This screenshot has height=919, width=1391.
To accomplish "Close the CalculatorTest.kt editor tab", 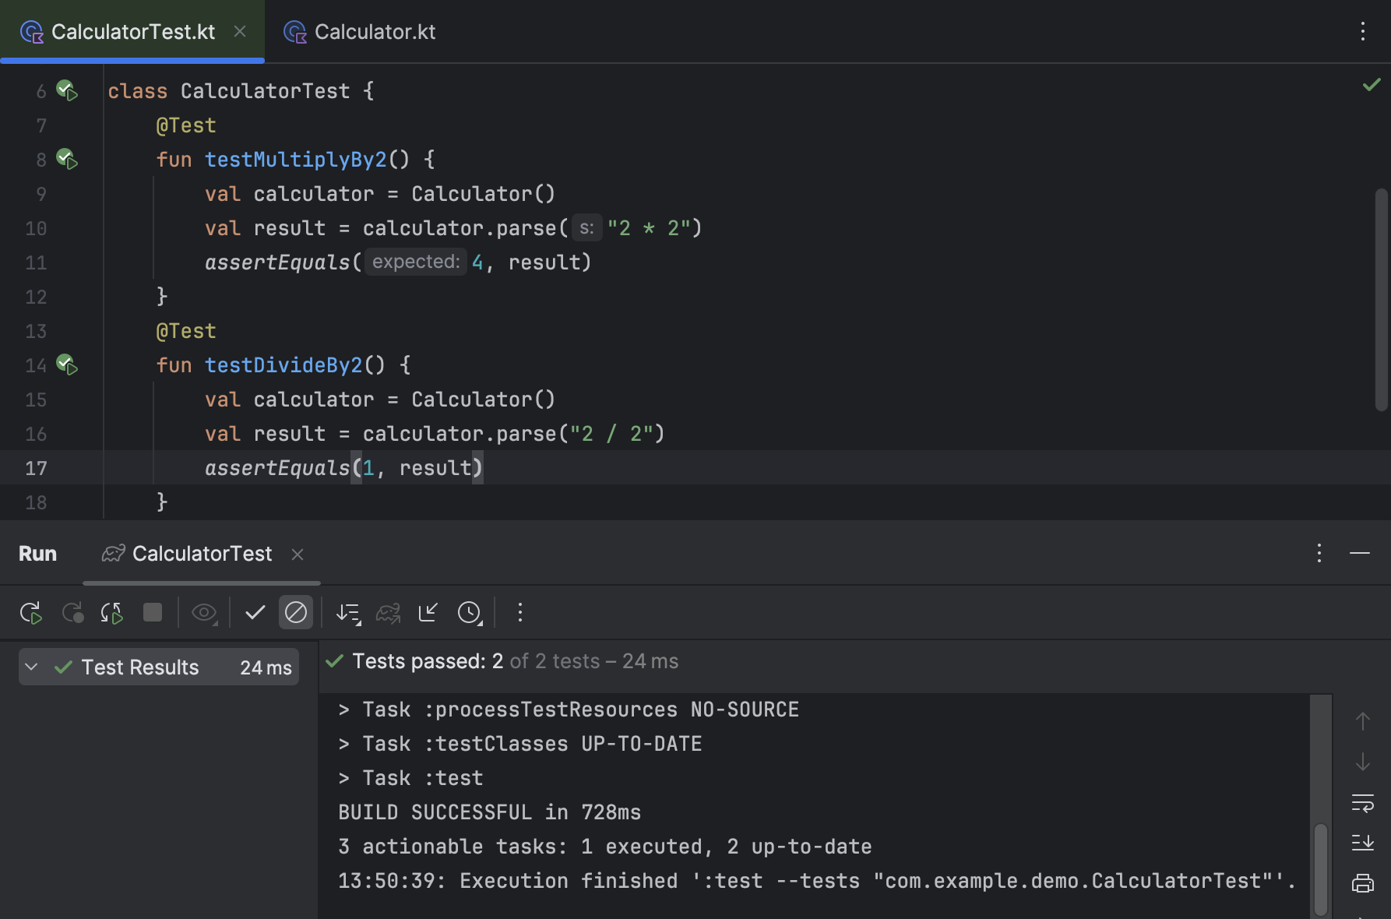I will [x=240, y=31].
